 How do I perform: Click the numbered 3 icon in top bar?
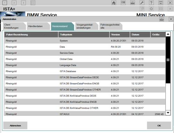pyautogui.click(x=23, y=3)
